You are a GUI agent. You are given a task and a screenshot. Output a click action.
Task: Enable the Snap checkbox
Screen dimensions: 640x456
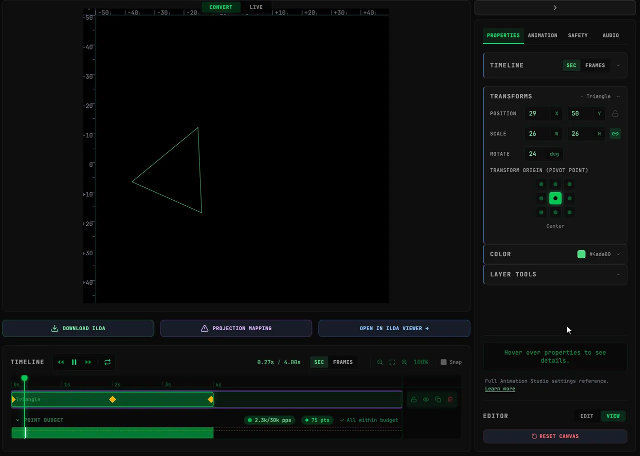tap(443, 362)
